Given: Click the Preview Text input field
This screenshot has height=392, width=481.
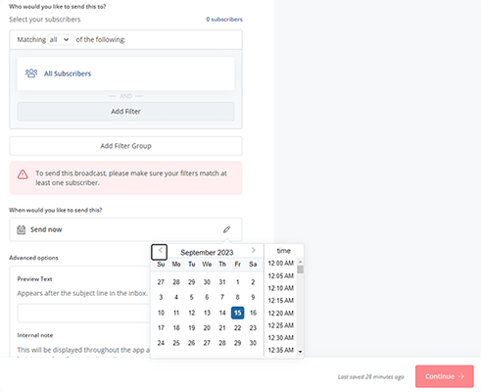Looking at the screenshot, I should (x=84, y=313).
